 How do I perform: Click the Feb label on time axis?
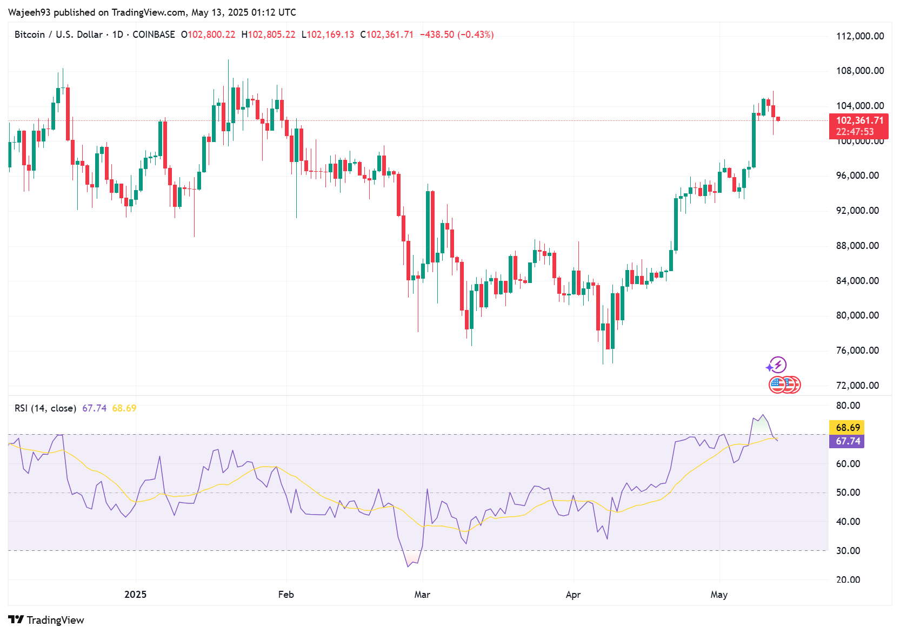click(x=286, y=594)
